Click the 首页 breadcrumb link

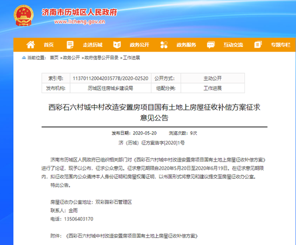pos(54,58)
